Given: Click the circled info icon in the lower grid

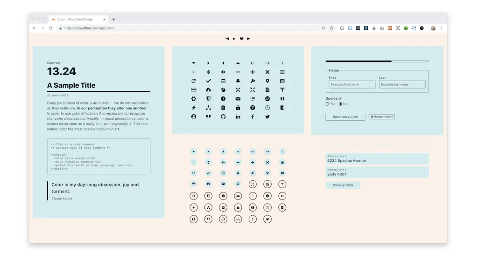Looking at the screenshot, I should point(223,196).
